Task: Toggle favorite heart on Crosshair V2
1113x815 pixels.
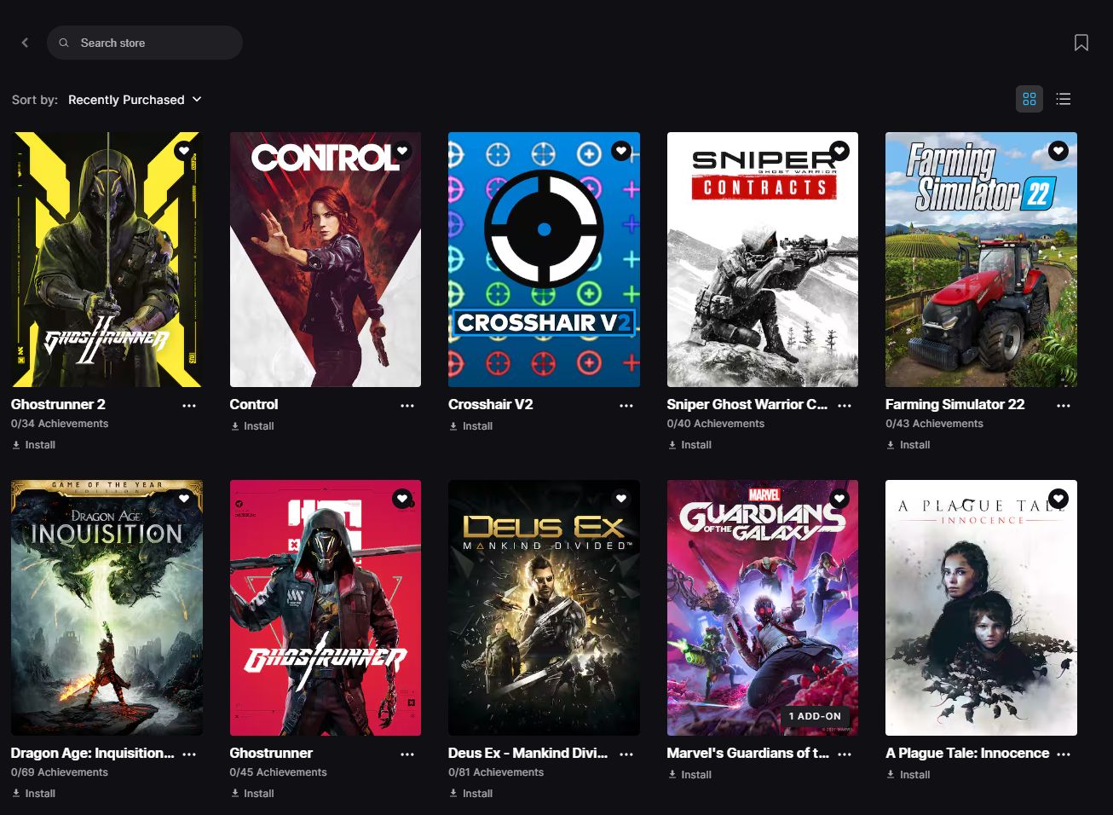Action: coord(621,151)
